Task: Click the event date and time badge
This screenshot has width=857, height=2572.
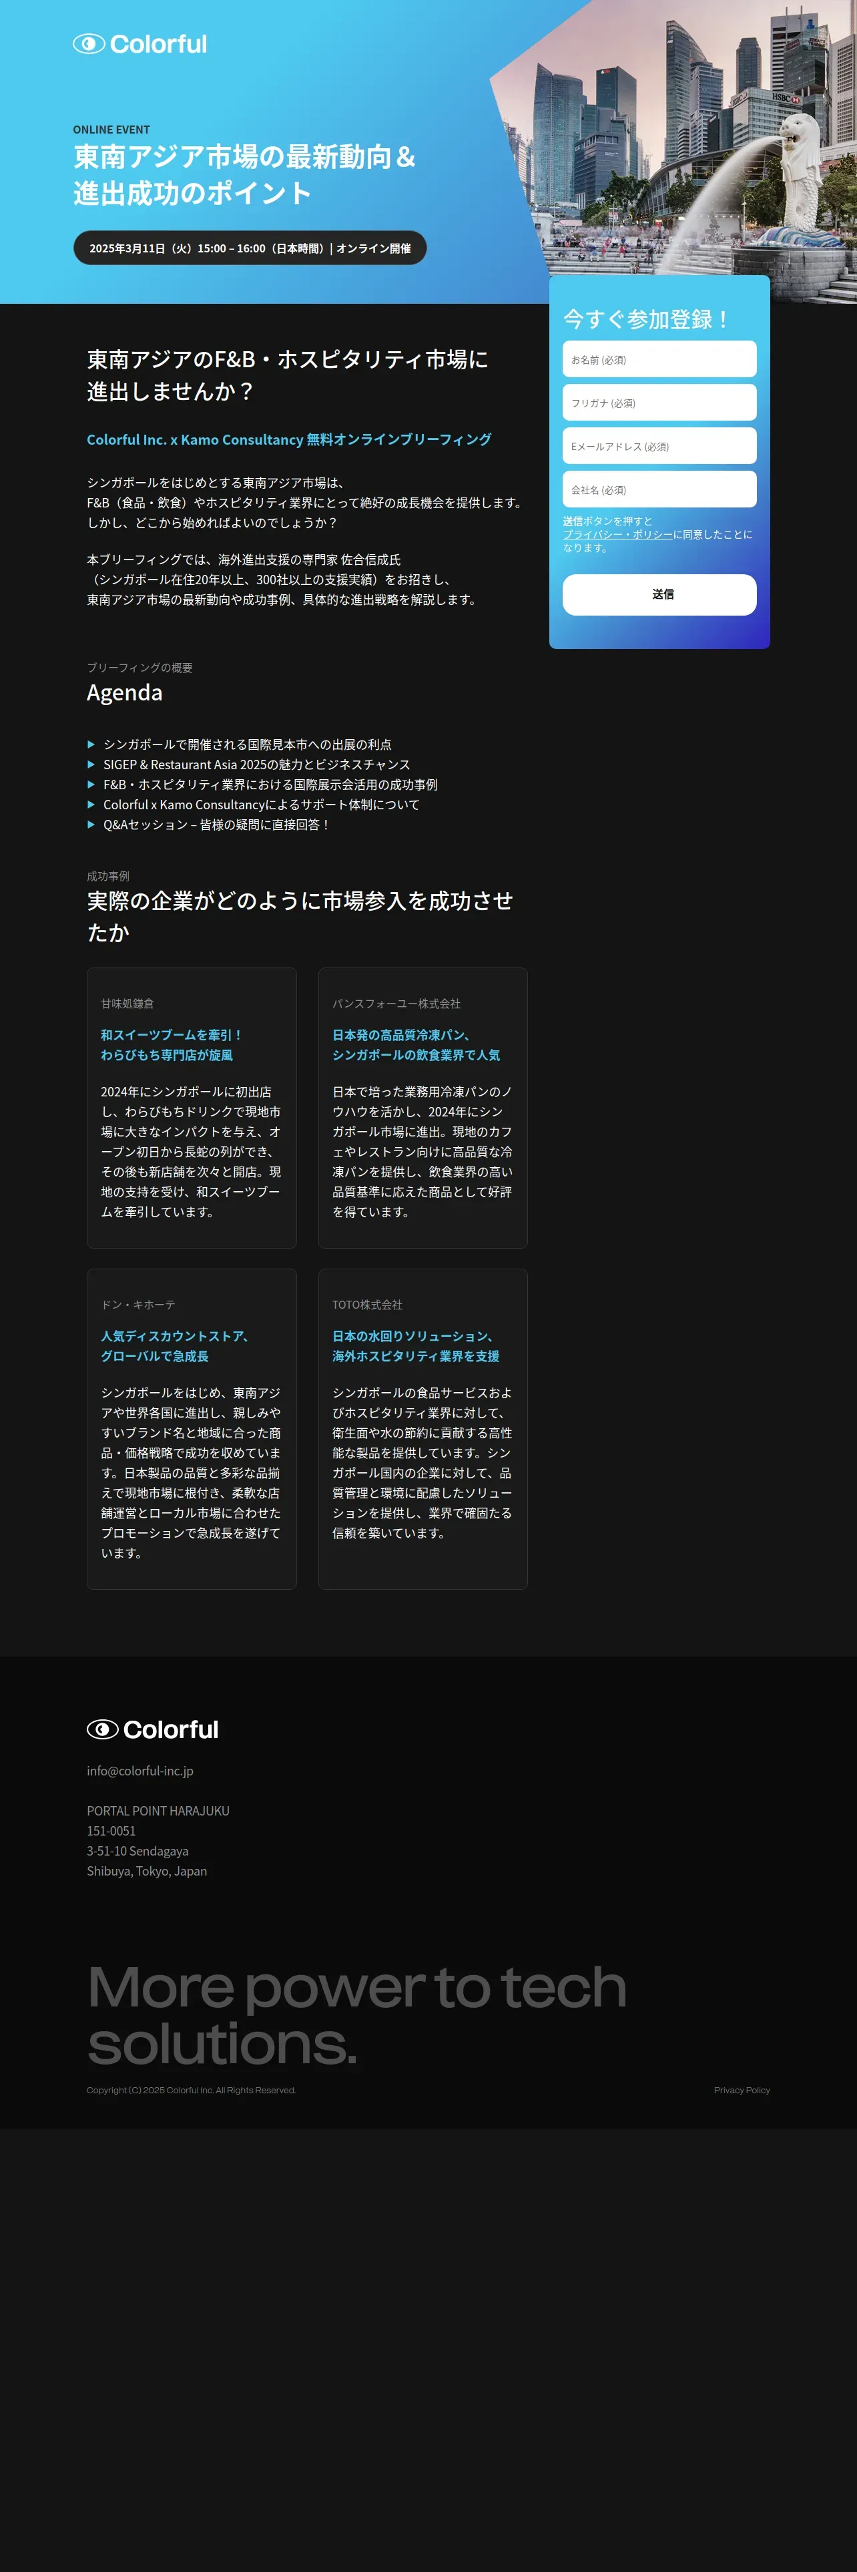Action: point(250,248)
